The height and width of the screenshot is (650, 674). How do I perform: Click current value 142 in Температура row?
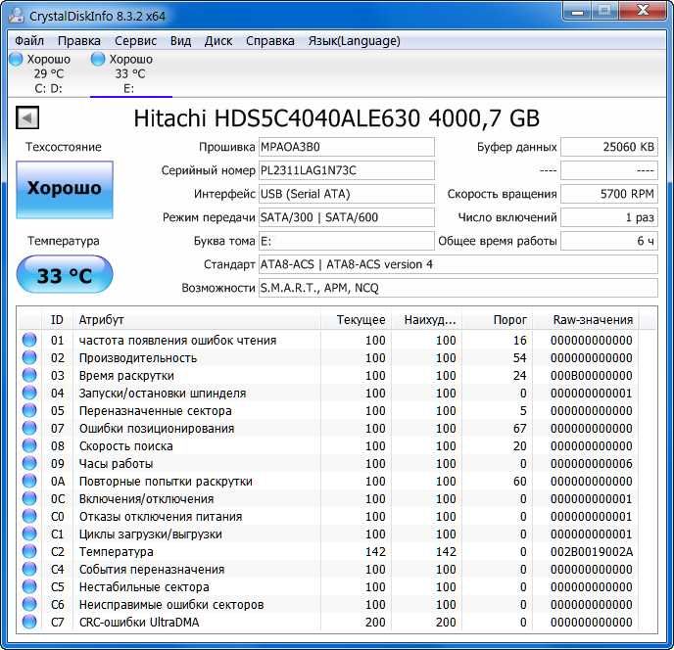[x=375, y=552]
